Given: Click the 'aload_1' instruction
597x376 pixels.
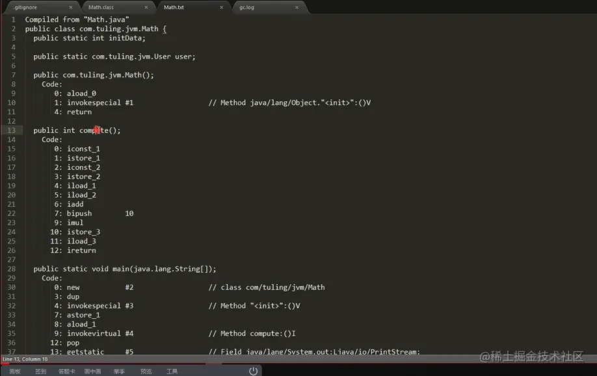Looking at the screenshot, I should tap(81, 324).
